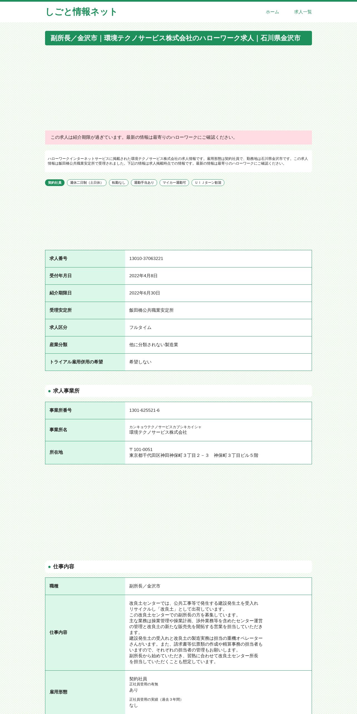Choose the 通勤手当あり tag
This screenshot has width=357, height=714.
pos(144,183)
